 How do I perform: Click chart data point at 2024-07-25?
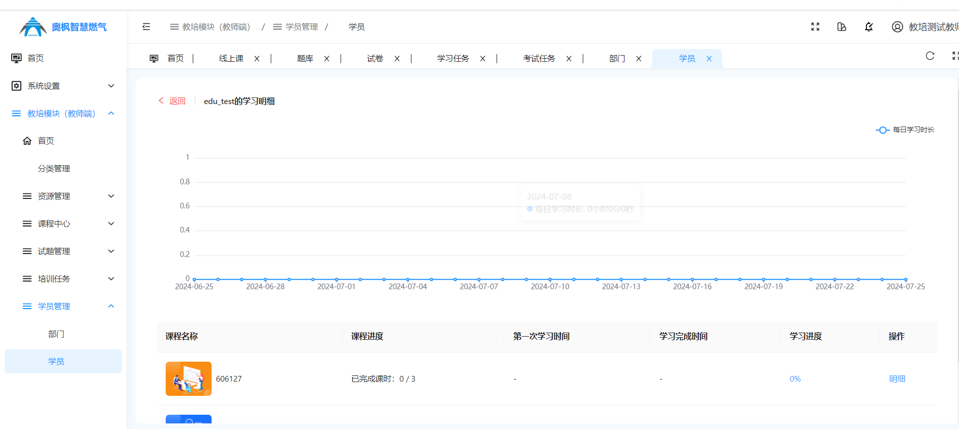pyautogui.click(x=906, y=280)
